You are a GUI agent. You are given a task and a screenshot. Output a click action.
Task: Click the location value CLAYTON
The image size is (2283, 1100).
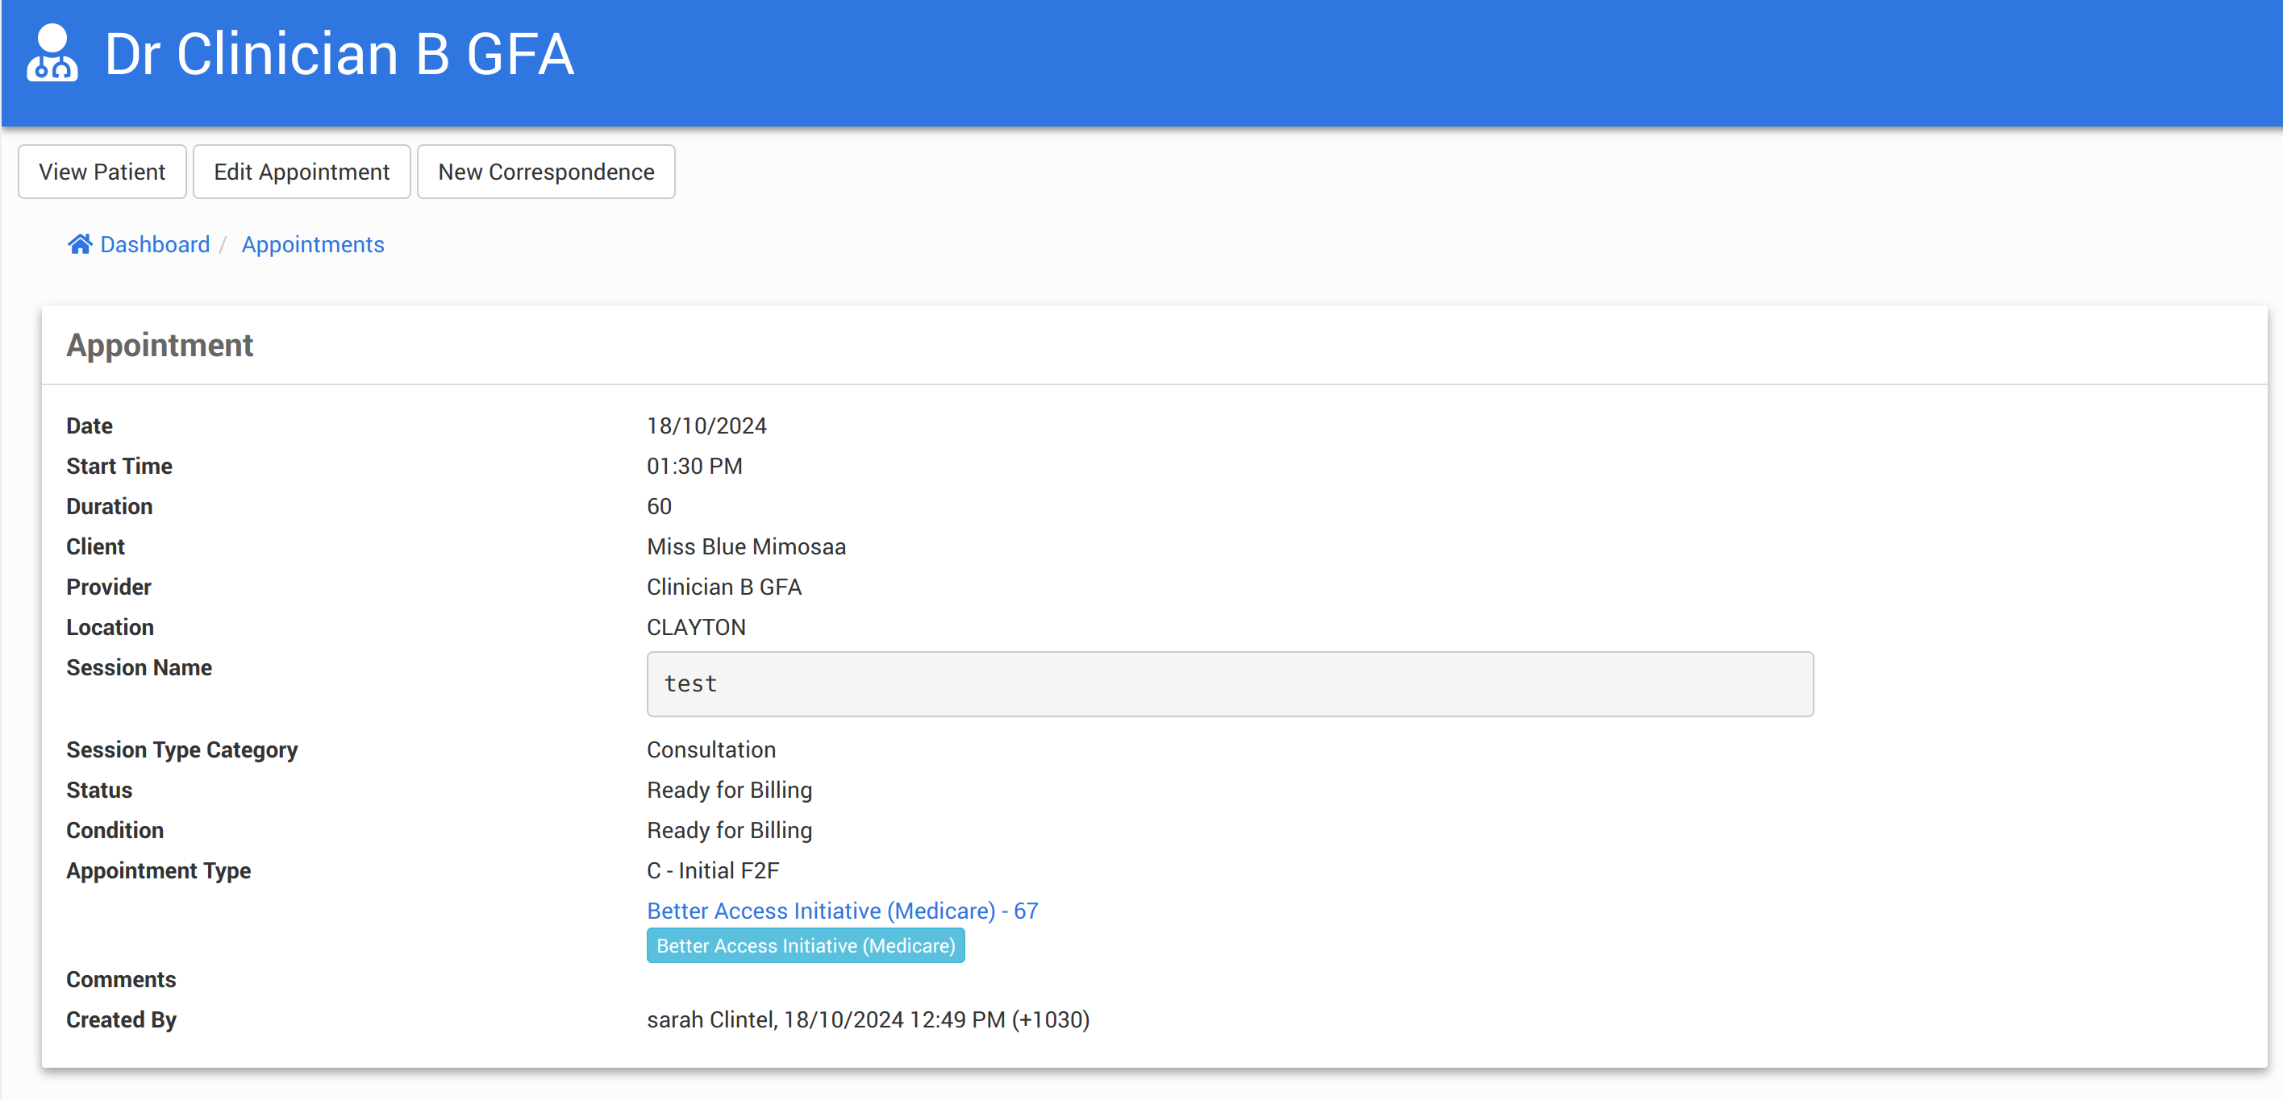click(696, 627)
